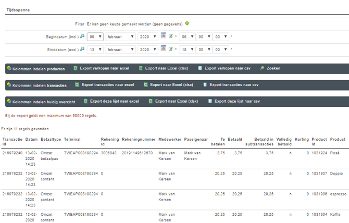Click the blue icon beside Einddatum label

[82, 49]
